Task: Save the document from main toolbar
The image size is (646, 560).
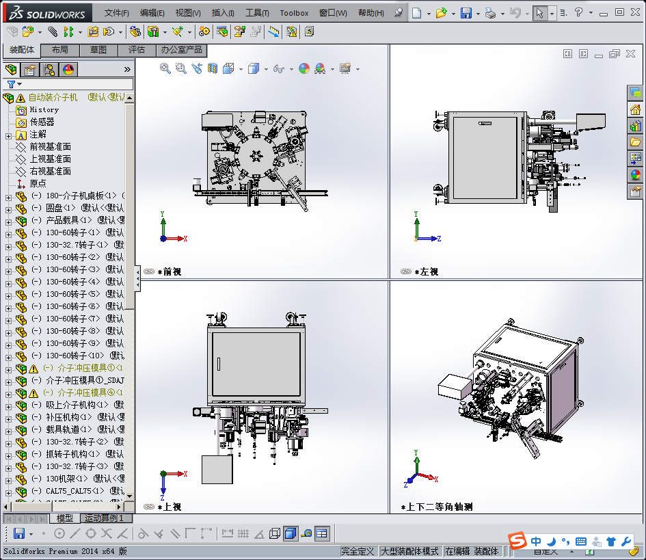Action: [x=466, y=13]
